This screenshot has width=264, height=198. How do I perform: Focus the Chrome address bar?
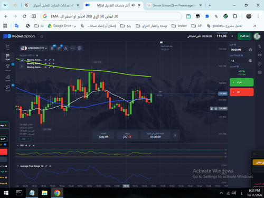click(111, 16)
